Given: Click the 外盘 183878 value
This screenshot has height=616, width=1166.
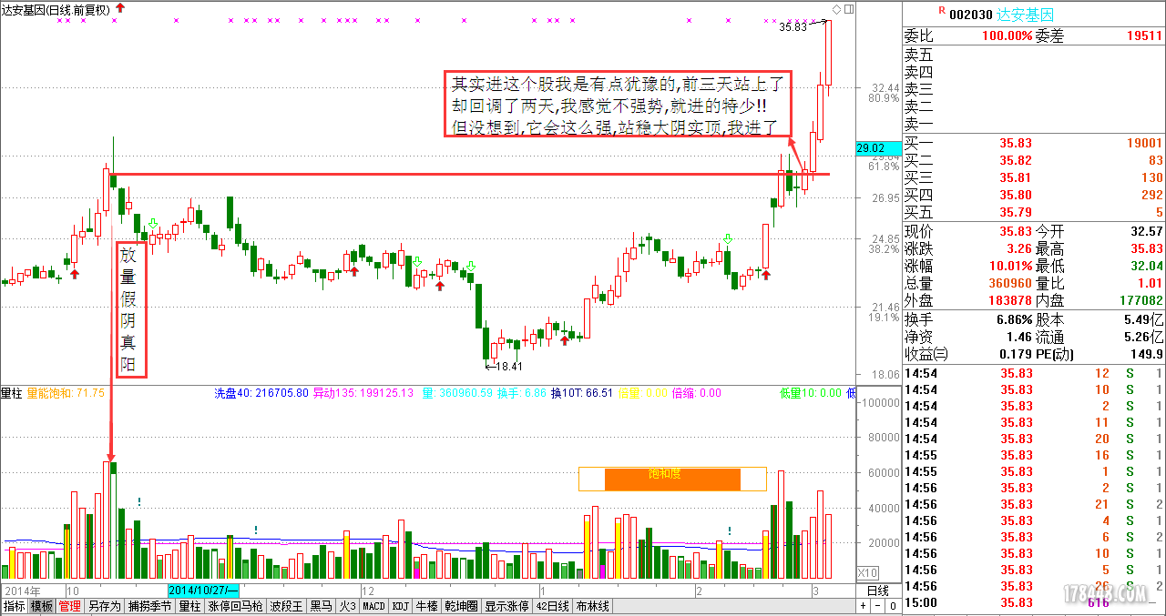Looking at the screenshot, I should coord(1009,300).
